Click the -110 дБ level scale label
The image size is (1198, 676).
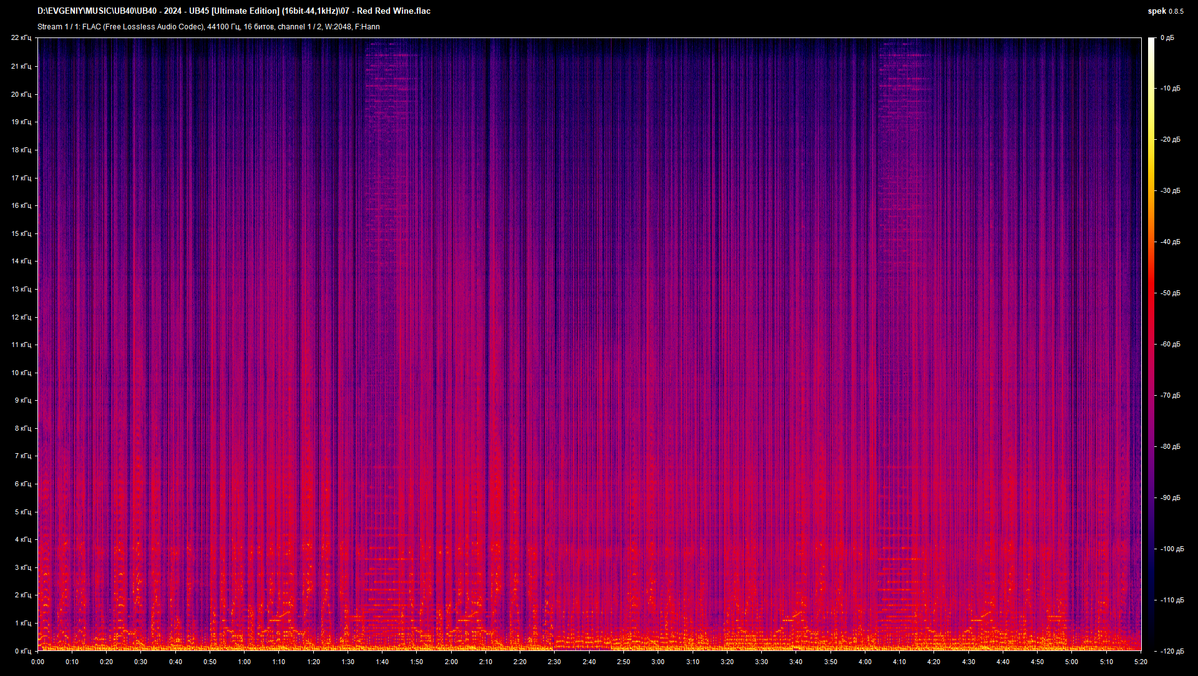tap(1172, 600)
